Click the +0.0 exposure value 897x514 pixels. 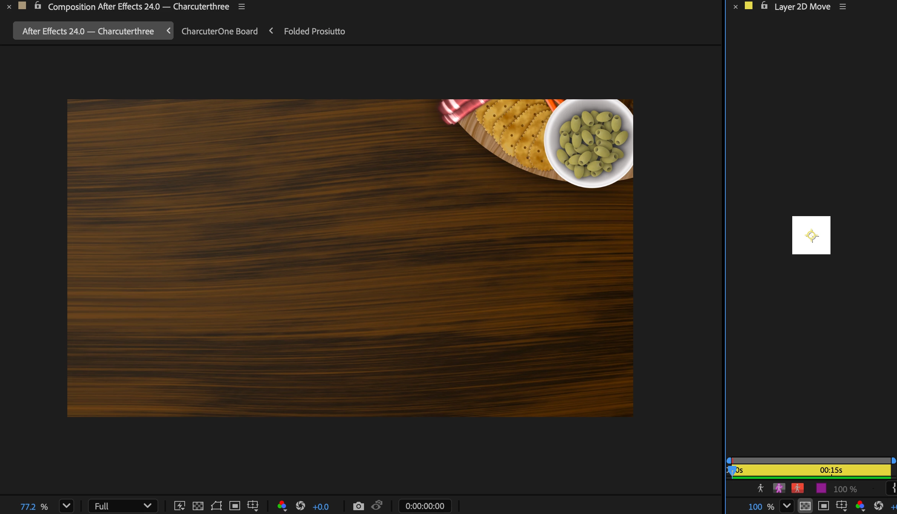point(320,507)
